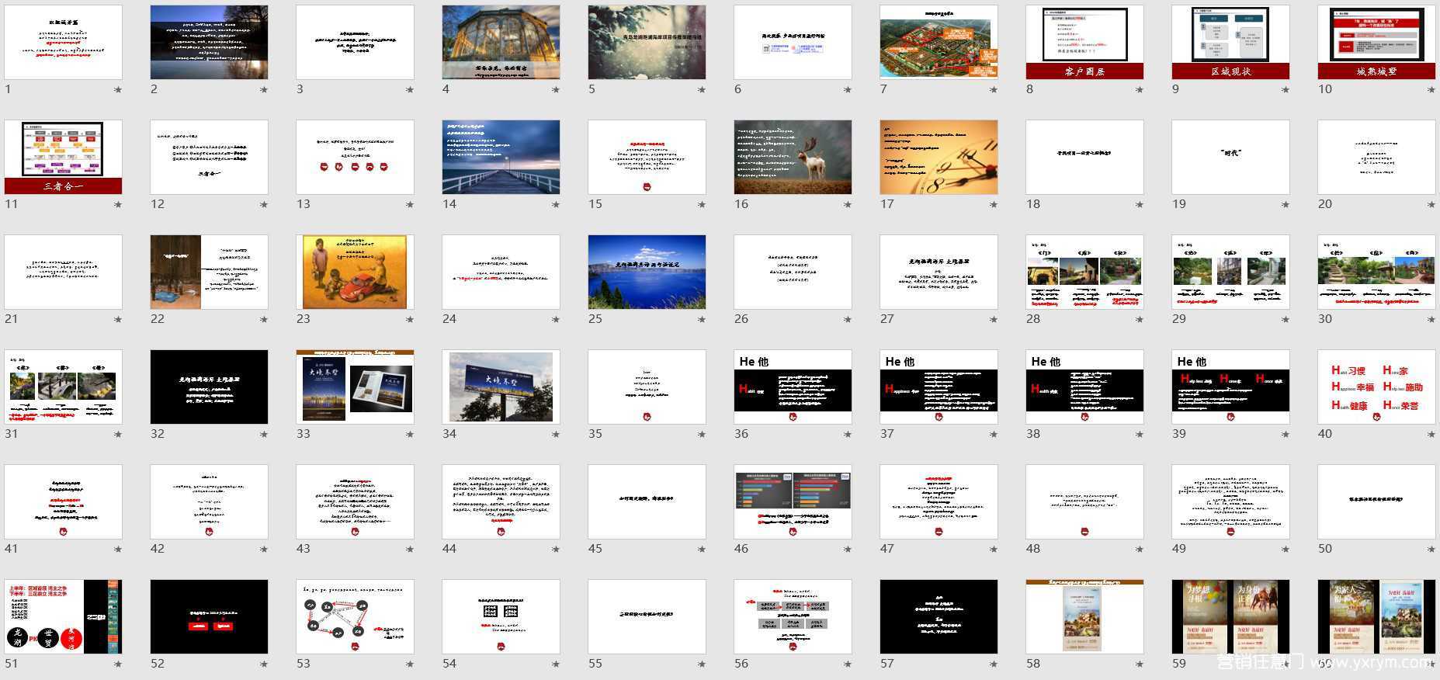This screenshot has height=680, width=1440.
Task: Click the transition star under slide 29
Action: tap(1286, 320)
